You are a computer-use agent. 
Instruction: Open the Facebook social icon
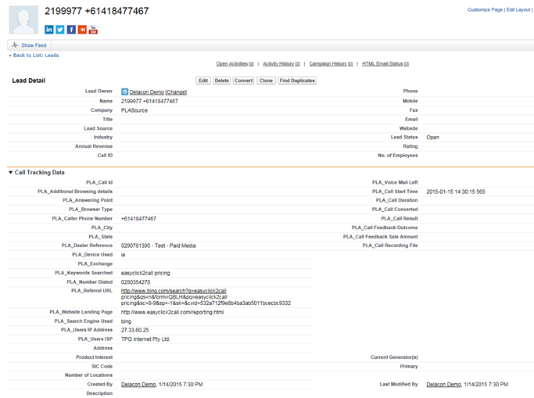click(71, 30)
